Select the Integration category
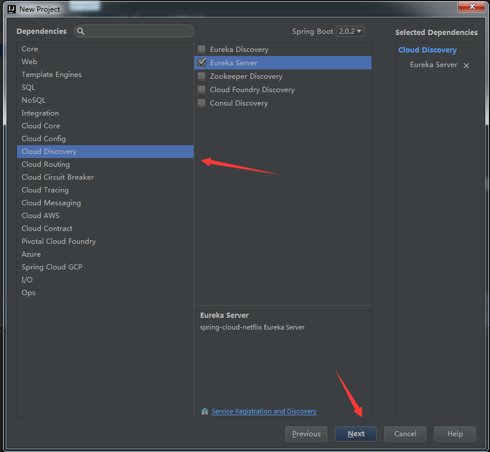Screen dimensions: 490x452 [106, 113]
